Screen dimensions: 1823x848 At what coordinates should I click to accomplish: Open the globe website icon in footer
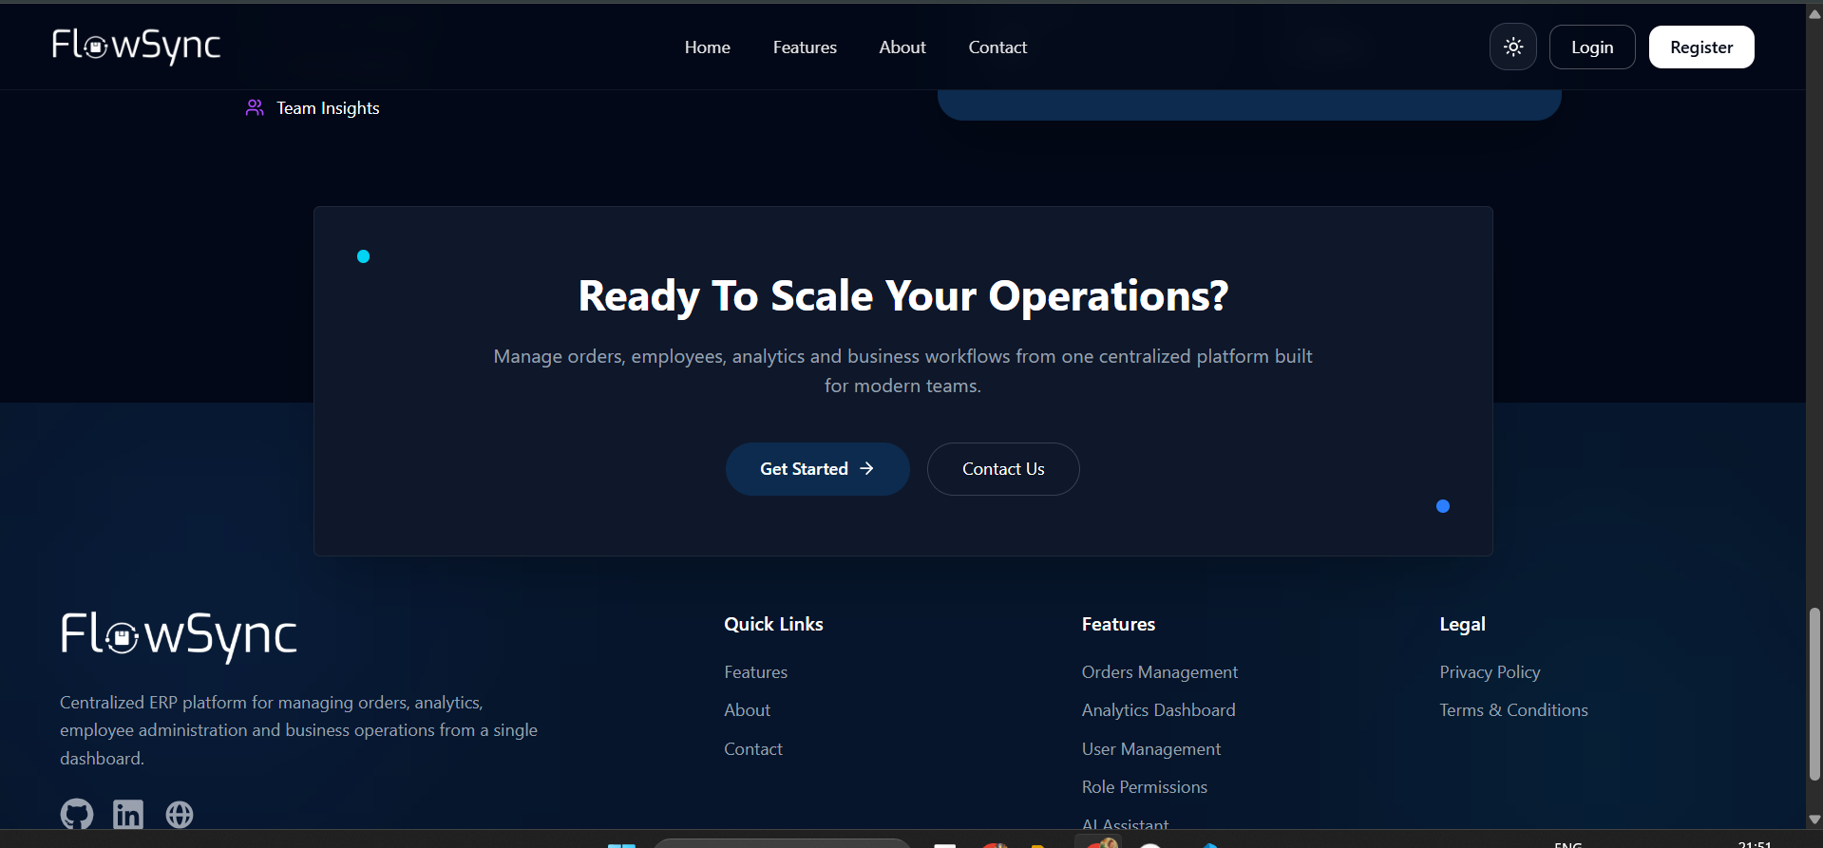[x=180, y=814]
